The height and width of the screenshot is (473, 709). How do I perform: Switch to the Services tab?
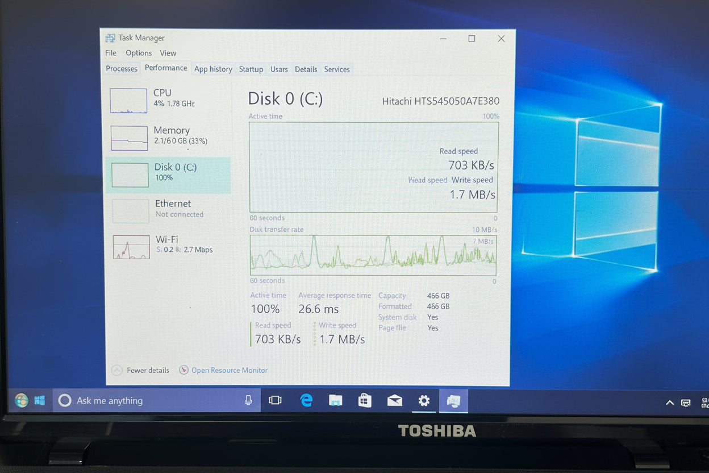pos(337,69)
